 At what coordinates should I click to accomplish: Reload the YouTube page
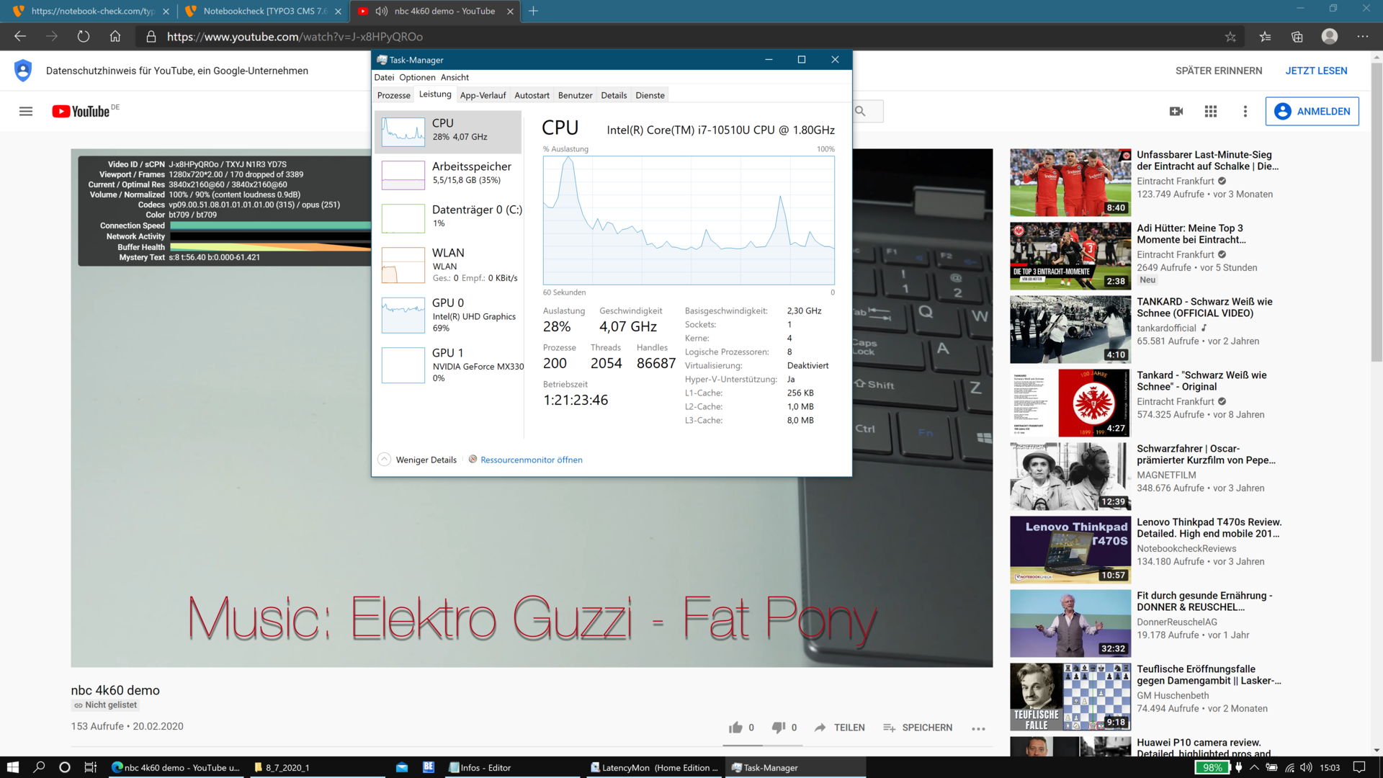[x=84, y=37]
